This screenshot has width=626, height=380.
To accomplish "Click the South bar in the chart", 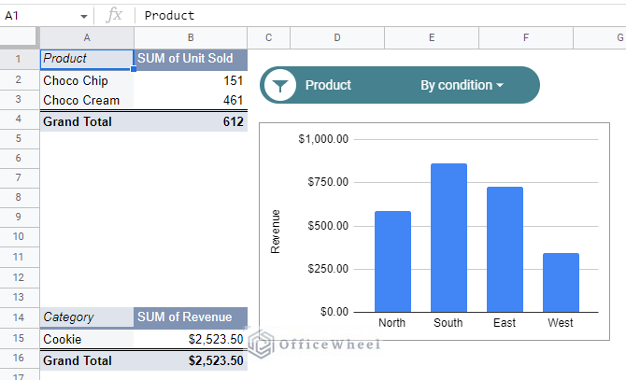I will pos(448,238).
